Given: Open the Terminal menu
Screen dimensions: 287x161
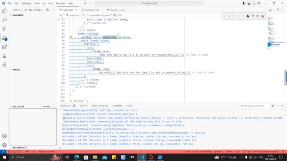Looking at the screenshot, I should click(60, 3).
